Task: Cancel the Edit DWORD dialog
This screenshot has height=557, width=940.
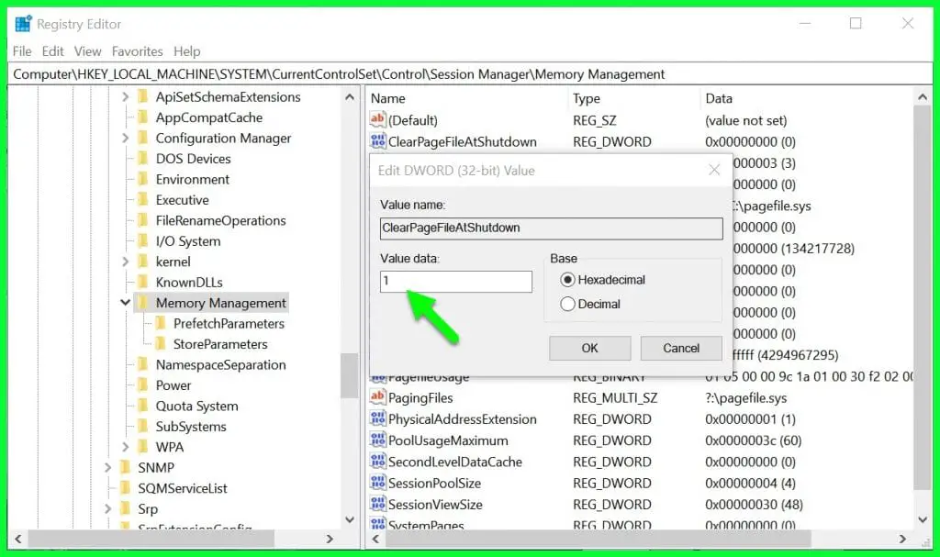Action: [680, 348]
